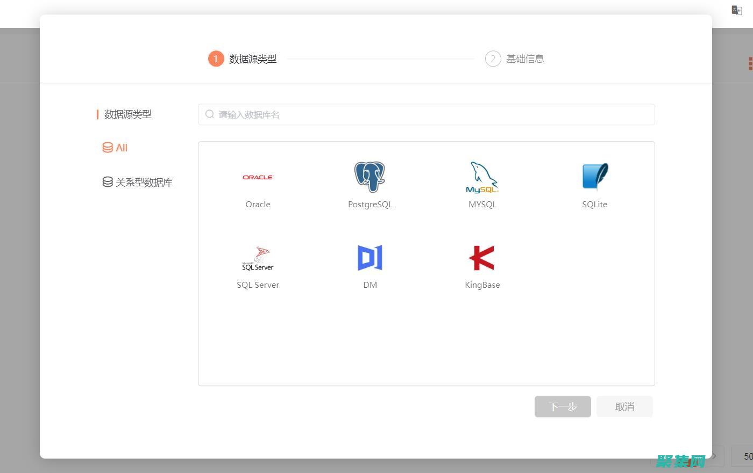Select the SQLite feather icon
Image resolution: width=753 pixels, height=473 pixels.
pos(594,176)
